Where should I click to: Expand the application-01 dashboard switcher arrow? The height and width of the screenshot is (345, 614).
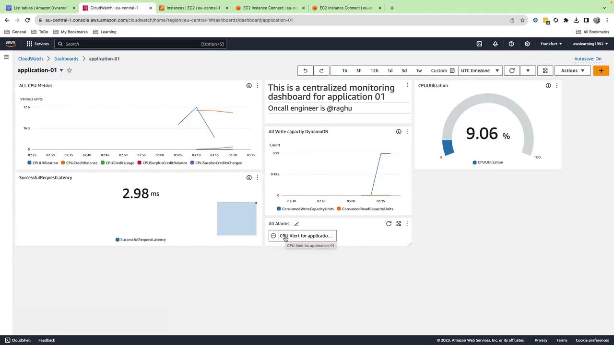(61, 70)
